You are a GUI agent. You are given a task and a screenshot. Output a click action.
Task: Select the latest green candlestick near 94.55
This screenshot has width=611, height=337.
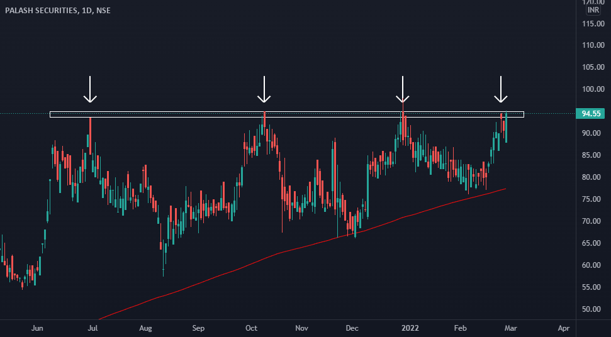[506, 126]
